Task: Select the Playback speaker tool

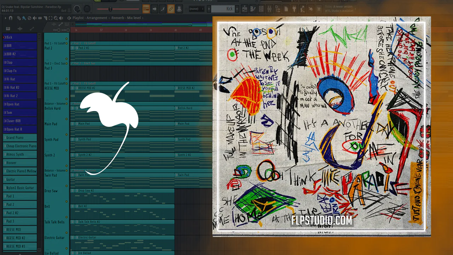Action: pos(61,18)
